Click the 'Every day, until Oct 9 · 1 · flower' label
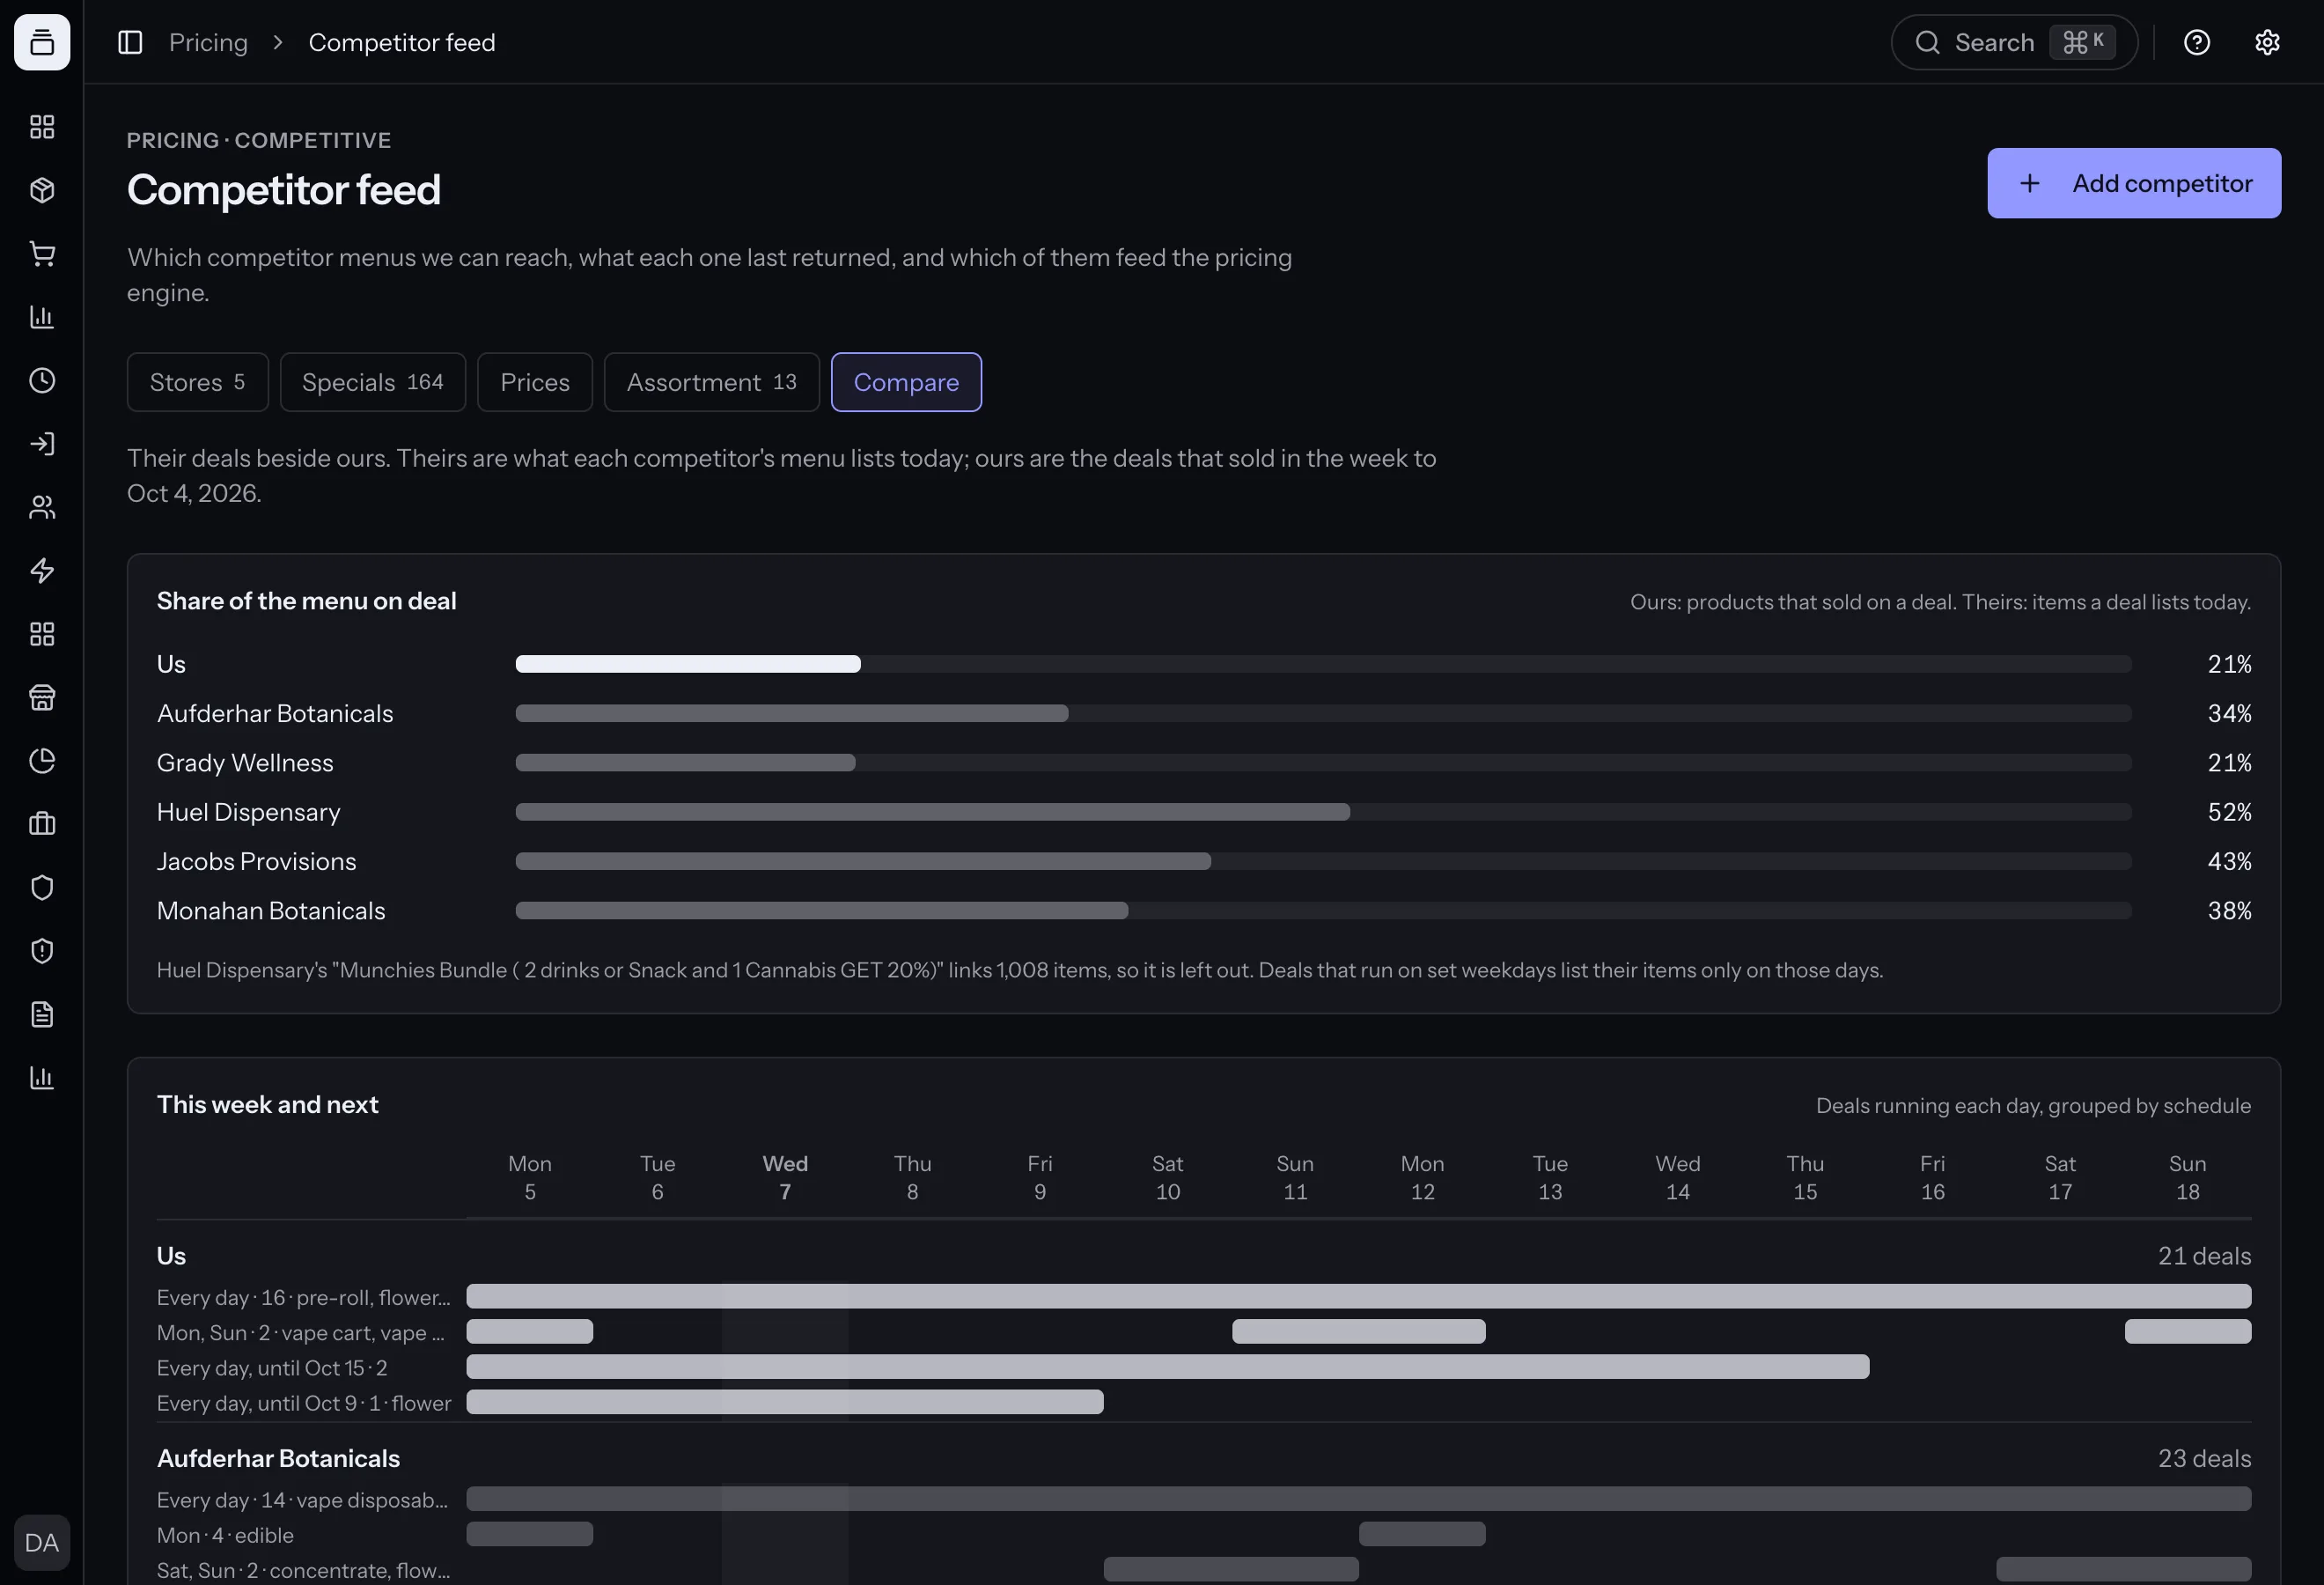Screen dimensions: 2324x1585 click(304, 1402)
